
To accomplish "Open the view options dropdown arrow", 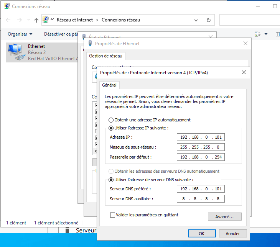I will click(x=266, y=34).
